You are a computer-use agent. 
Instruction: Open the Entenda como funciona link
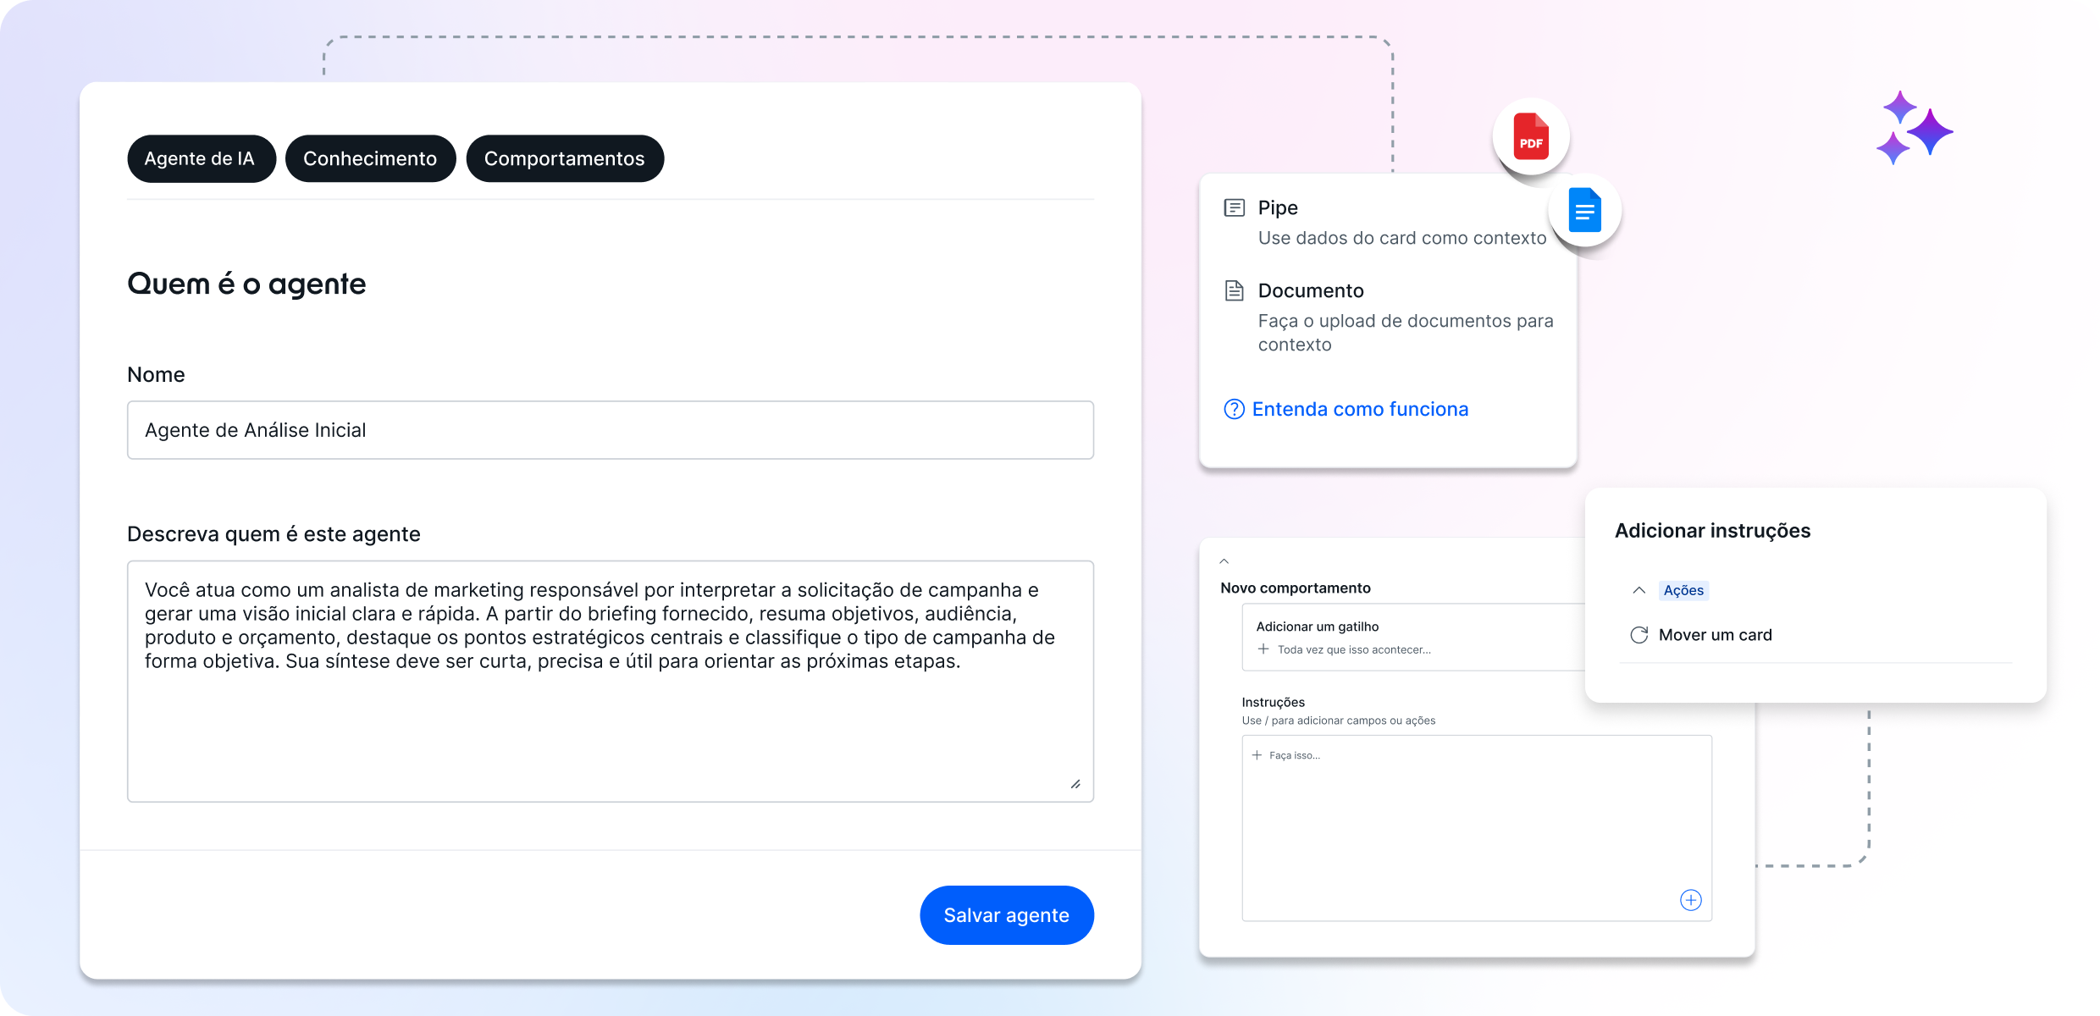(x=1360, y=409)
